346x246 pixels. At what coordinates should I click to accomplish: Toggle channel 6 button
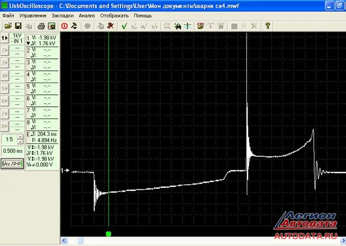click(x=4, y=101)
